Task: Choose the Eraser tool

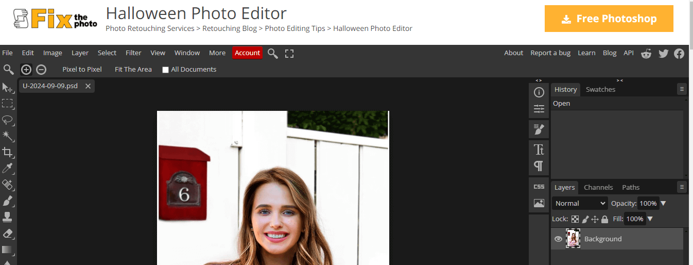Action: (x=8, y=233)
